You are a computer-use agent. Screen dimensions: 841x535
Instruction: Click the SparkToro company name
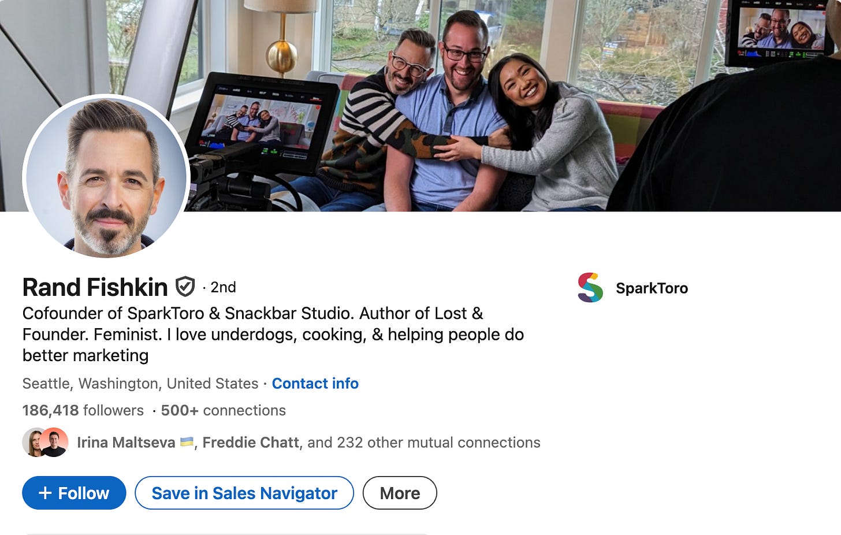(x=652, y=288)
